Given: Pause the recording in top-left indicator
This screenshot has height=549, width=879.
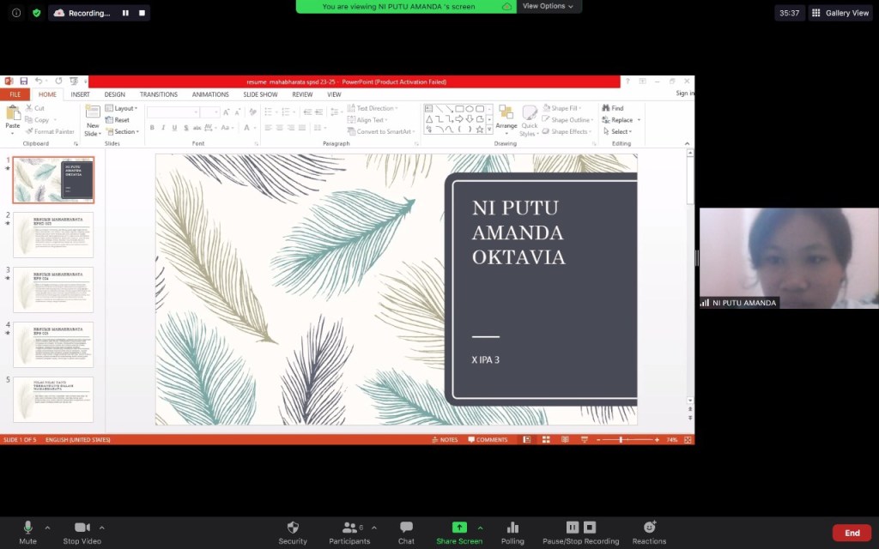Looking at the screenshot, I should (x=125, y=13).
